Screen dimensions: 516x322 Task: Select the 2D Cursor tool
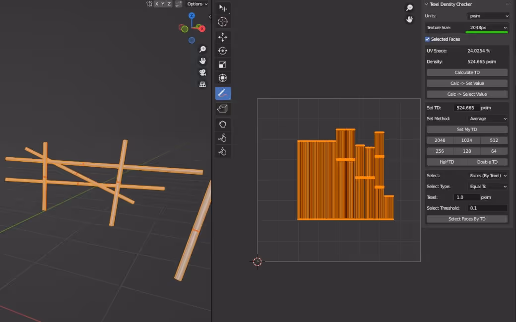pos(223,21)
